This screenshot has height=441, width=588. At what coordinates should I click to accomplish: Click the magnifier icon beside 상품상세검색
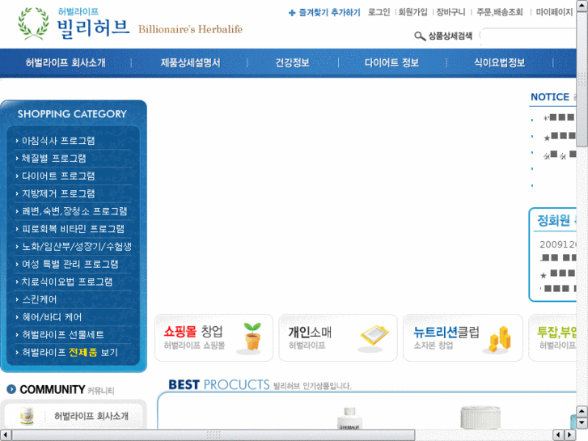420,36
